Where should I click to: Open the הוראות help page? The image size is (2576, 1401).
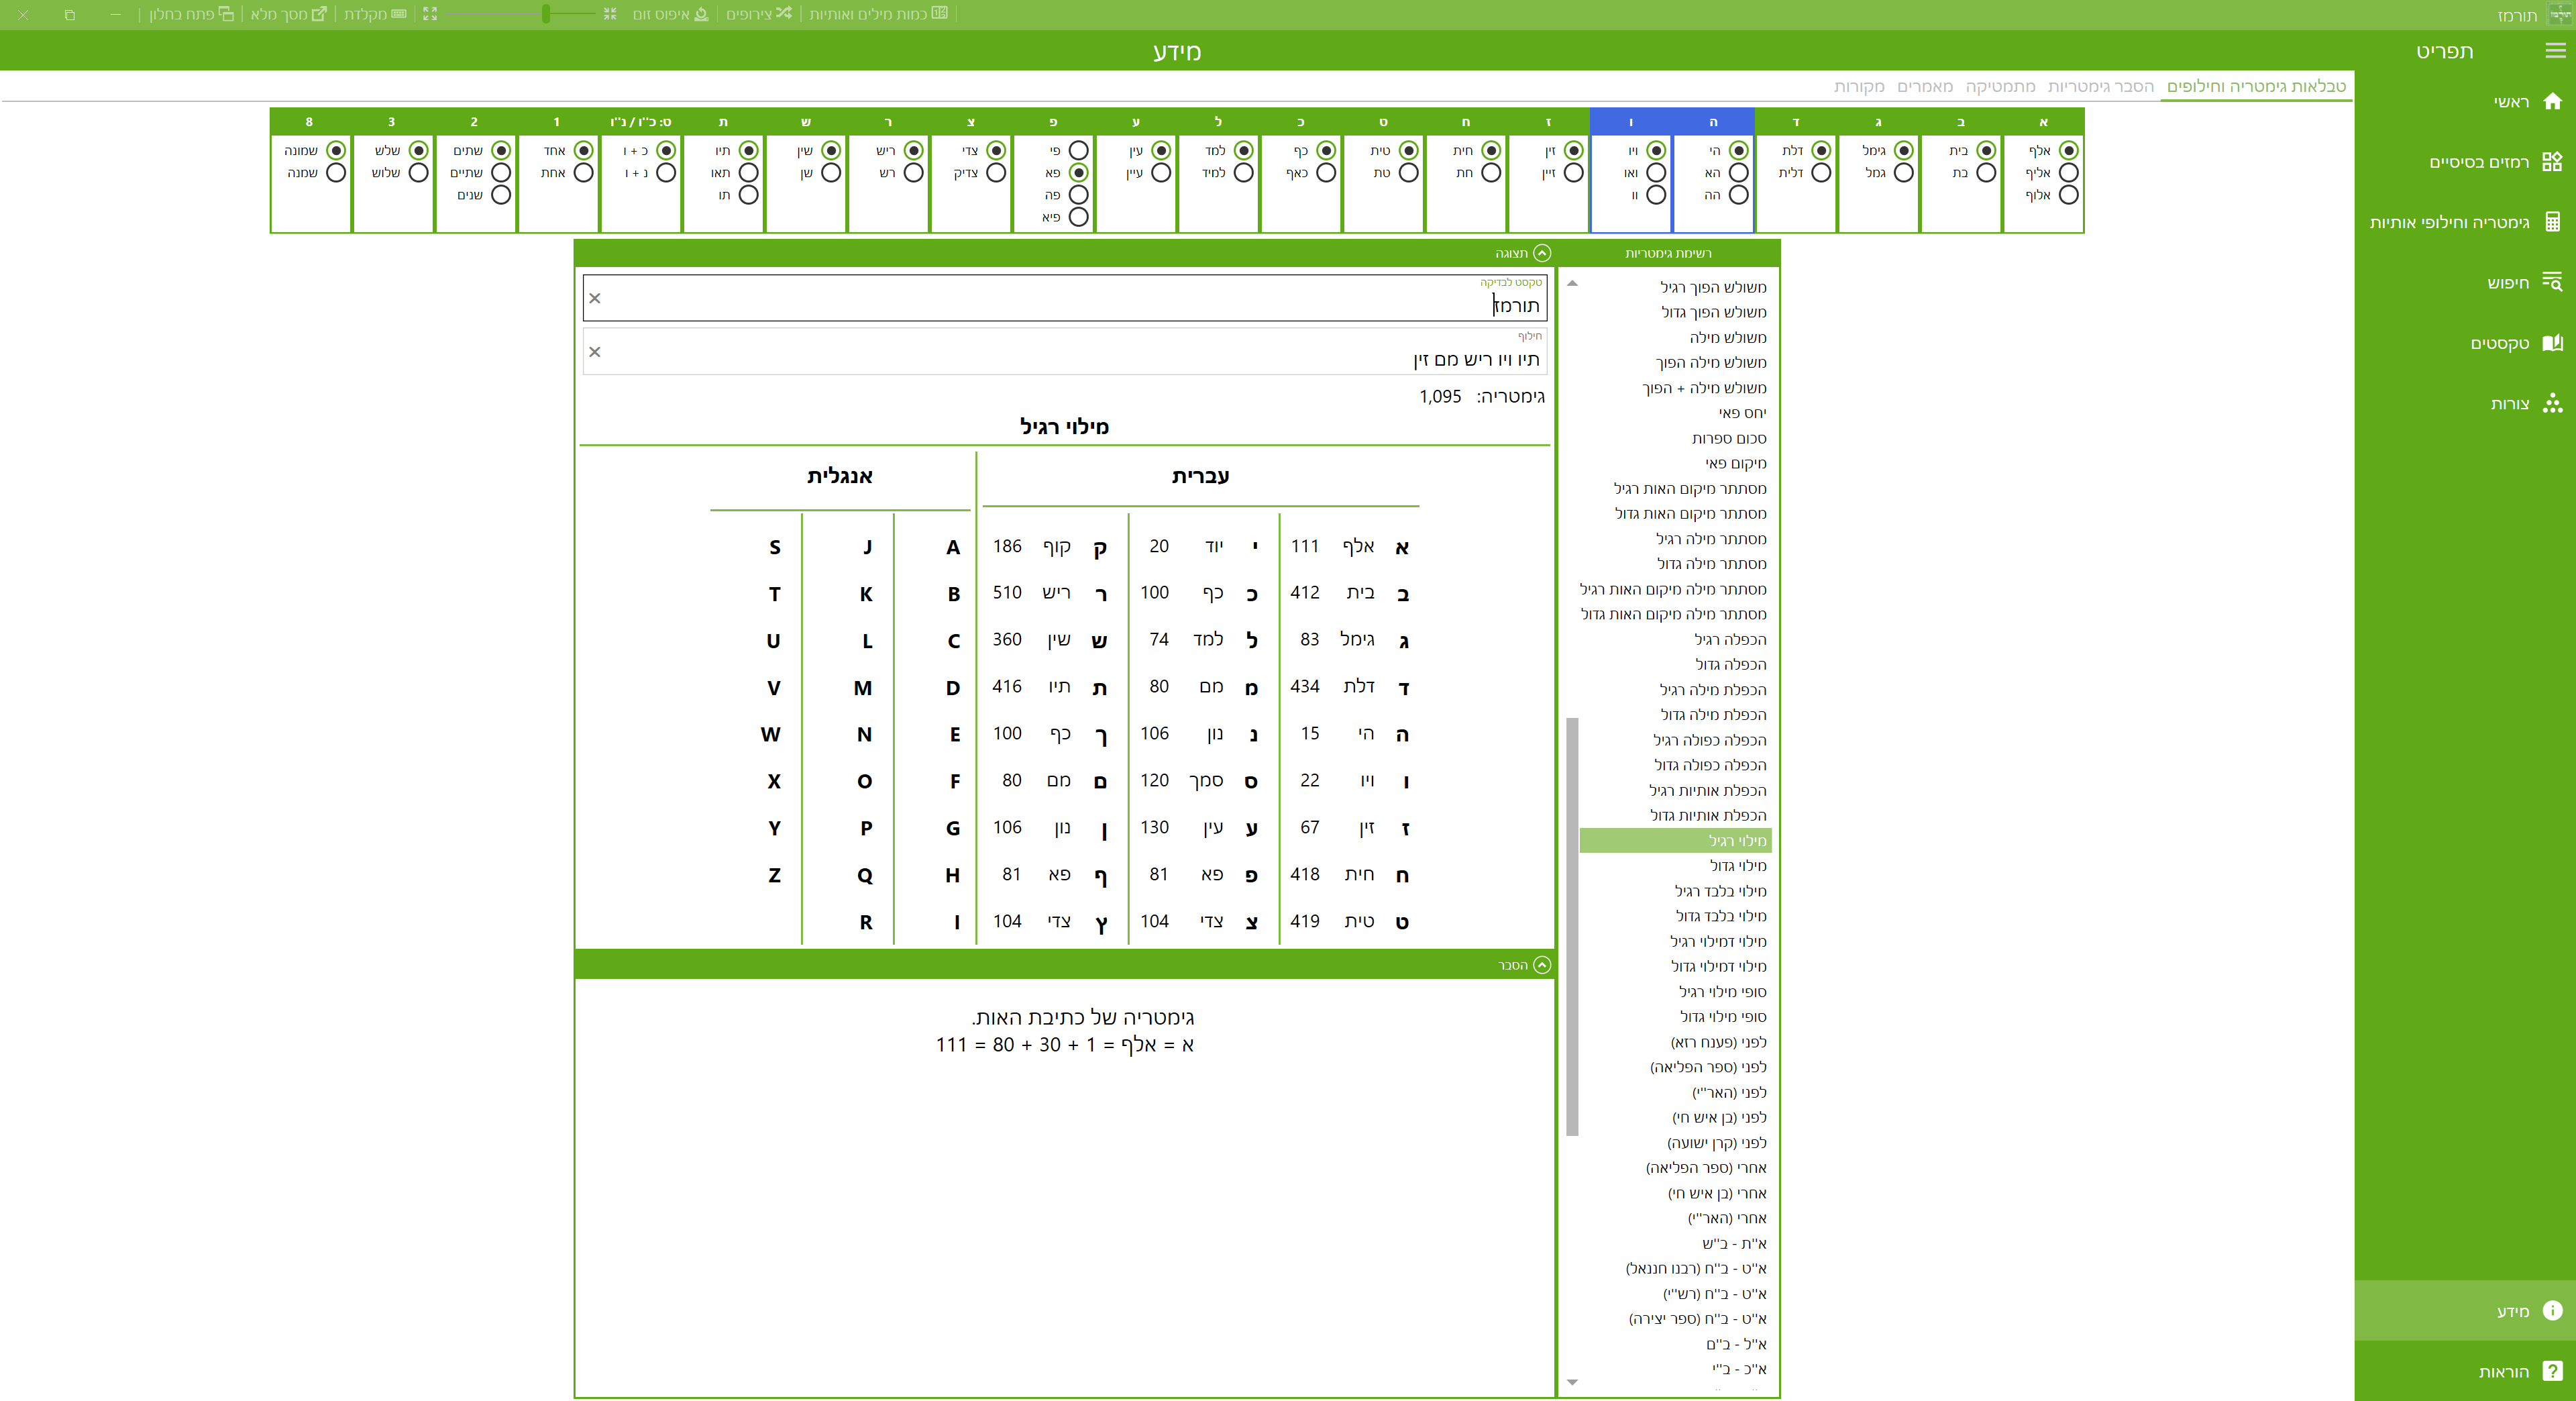(2503, 1372)
